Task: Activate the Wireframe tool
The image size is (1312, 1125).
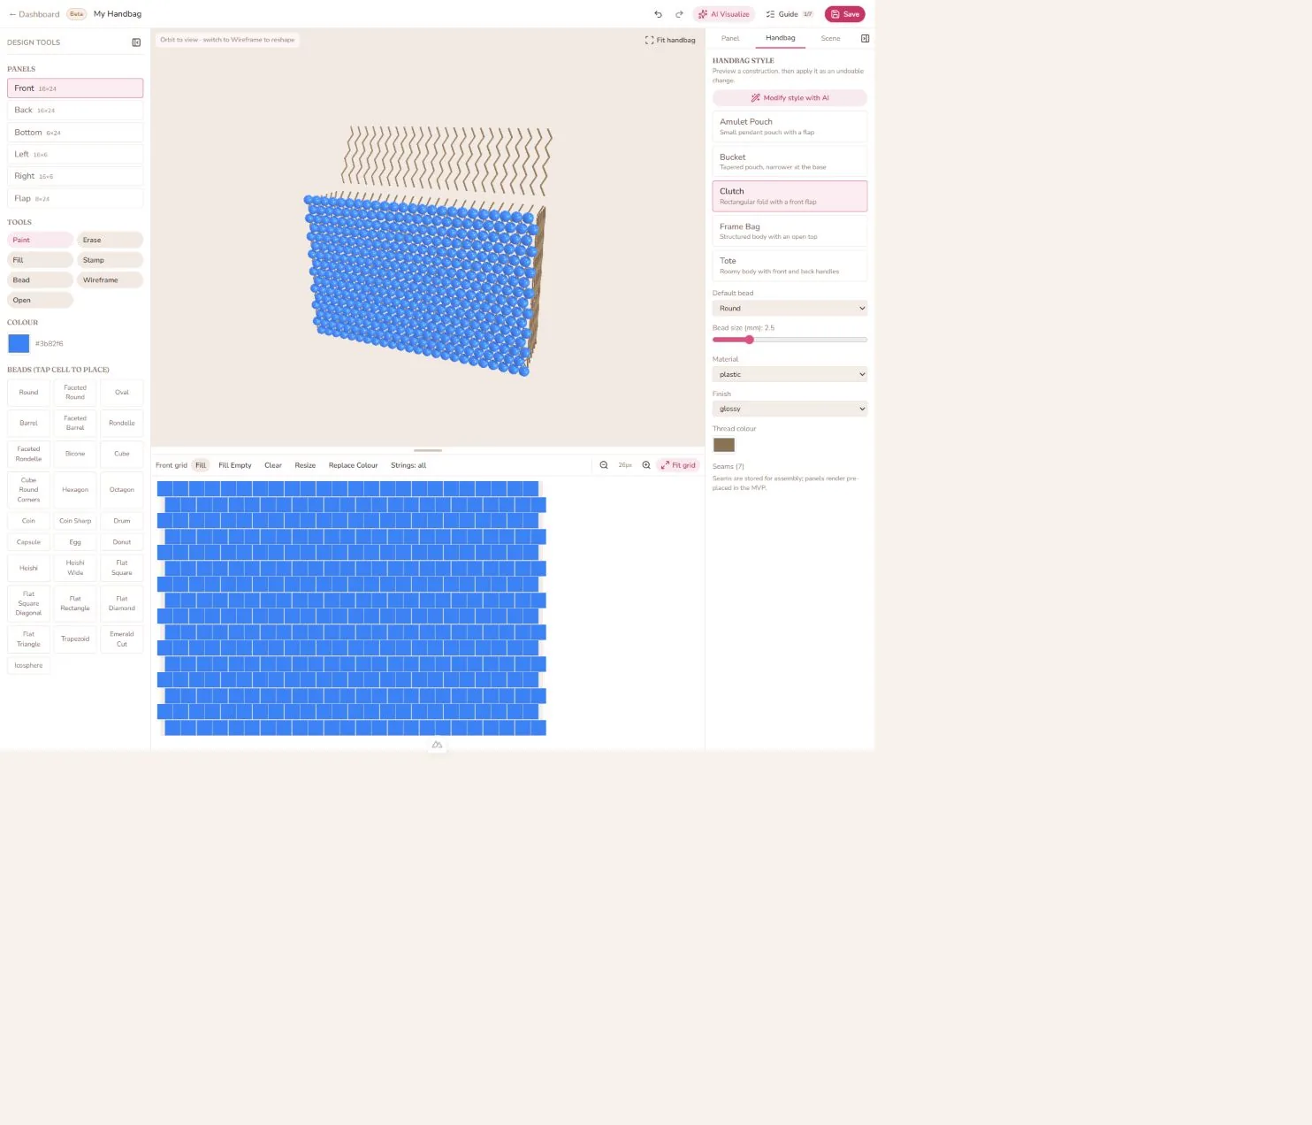Action: click(110, 279)
